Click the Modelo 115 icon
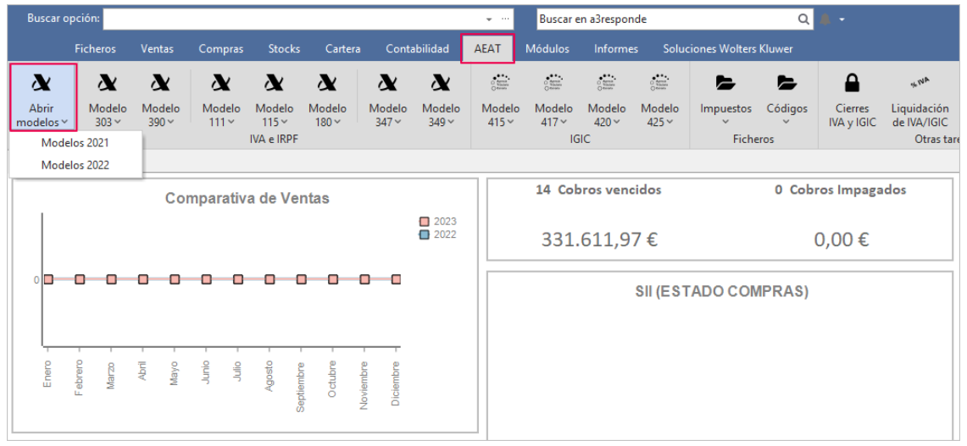Image resolution: width=967 pixels, height=446 pixels. pos(275,83)
